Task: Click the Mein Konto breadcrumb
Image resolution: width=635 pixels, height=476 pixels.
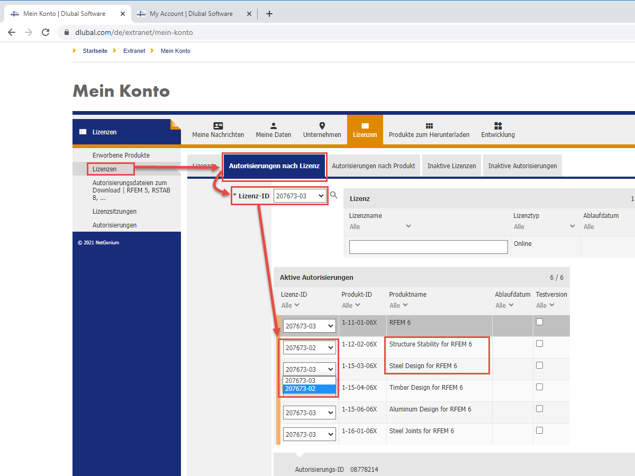Action: [x=176, y=51]
